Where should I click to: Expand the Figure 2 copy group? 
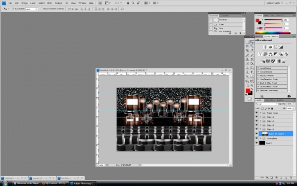tap(260, 113)
